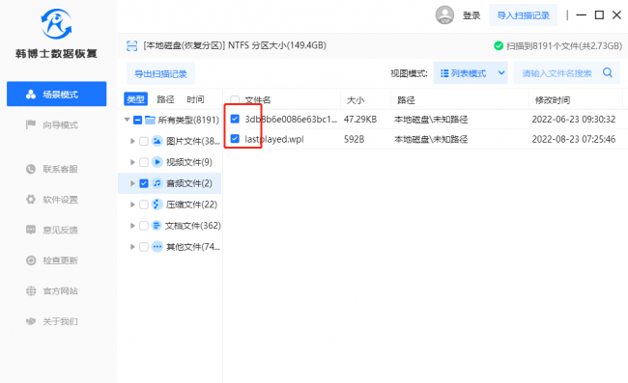Check the 图片文件 checkbox
The height and width of the screenshot is (383, 628).
144,141
